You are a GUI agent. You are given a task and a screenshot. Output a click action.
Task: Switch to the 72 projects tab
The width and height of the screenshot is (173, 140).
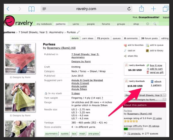click(103, 38)
